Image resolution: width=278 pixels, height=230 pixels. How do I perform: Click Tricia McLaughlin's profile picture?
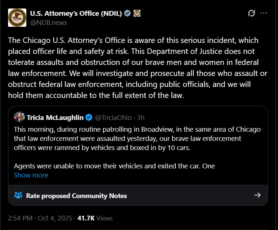(19, 117)
